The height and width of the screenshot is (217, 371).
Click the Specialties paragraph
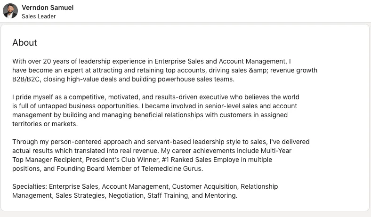click(x=145, y=191)
